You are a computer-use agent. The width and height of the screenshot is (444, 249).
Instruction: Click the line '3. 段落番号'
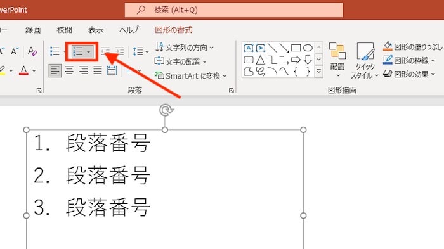coord(91,207)
